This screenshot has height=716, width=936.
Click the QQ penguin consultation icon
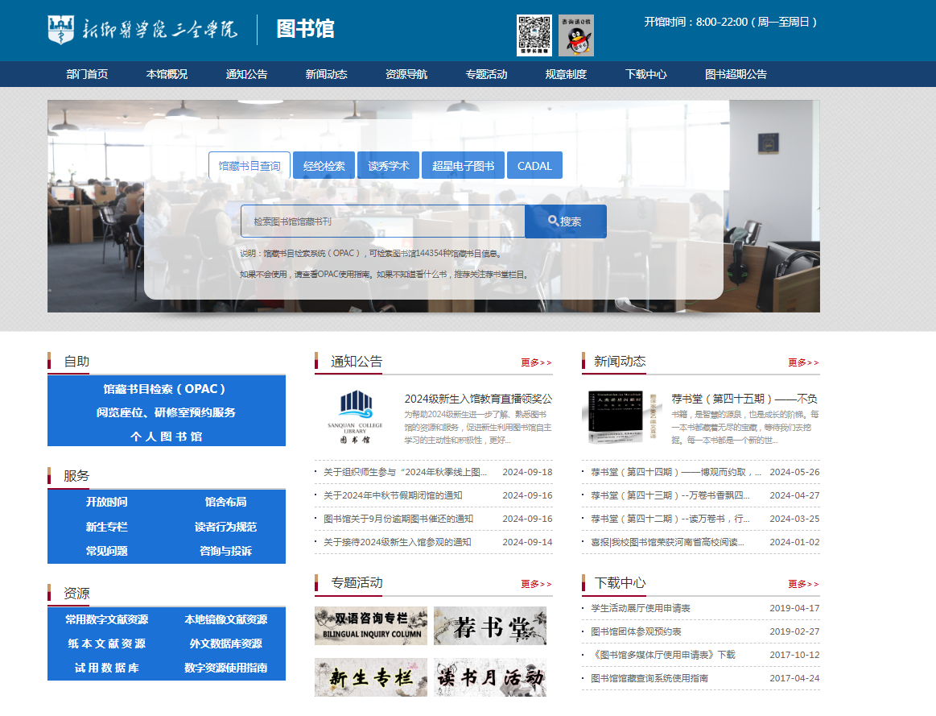(576, 35)
